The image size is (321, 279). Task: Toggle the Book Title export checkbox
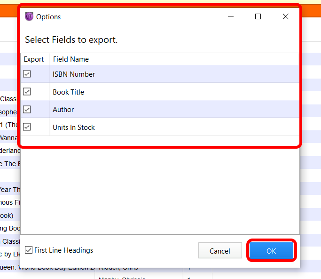27,92
